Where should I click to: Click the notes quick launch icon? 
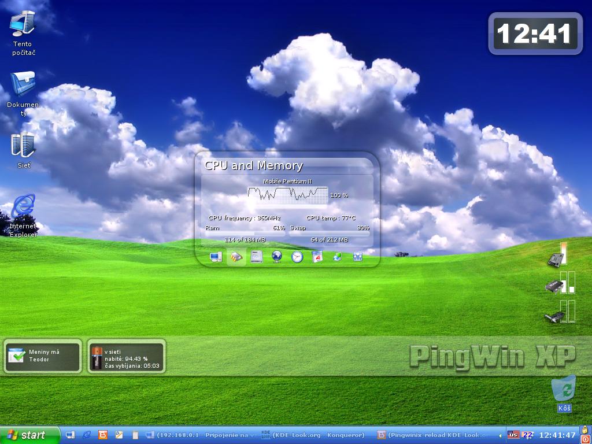119,435
